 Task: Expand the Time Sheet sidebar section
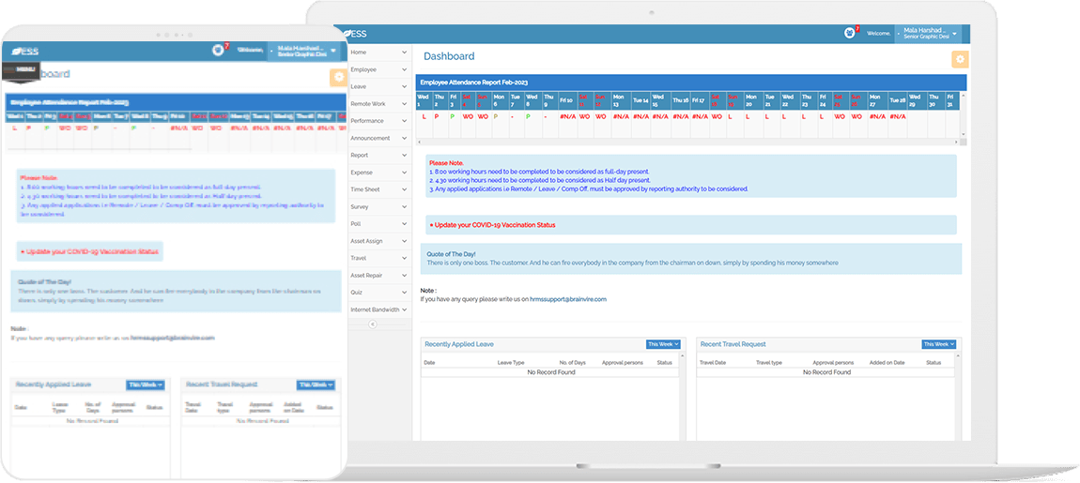[x=378, y=189]
